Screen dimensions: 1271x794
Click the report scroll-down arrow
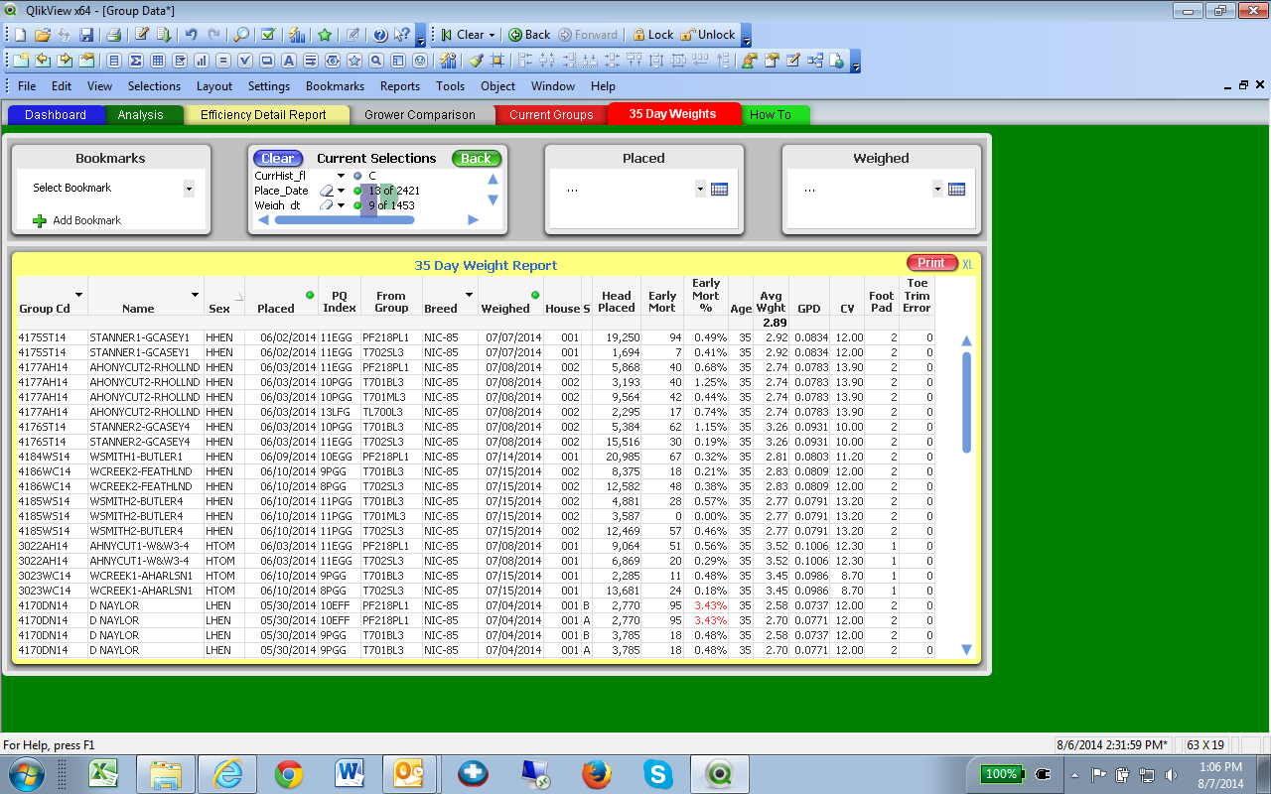pyautogui.click(x=967, y=650)
